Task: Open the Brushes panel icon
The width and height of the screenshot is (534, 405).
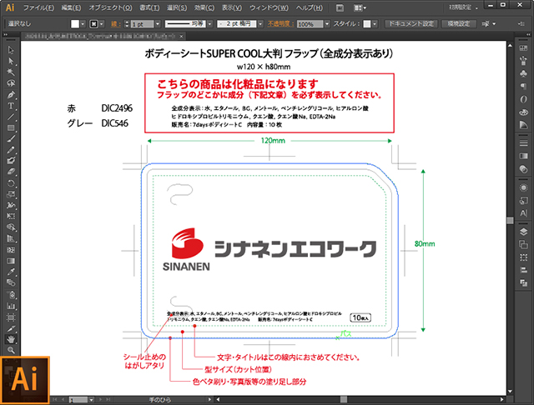Action: pyautogui.click(x=523, y=61)
